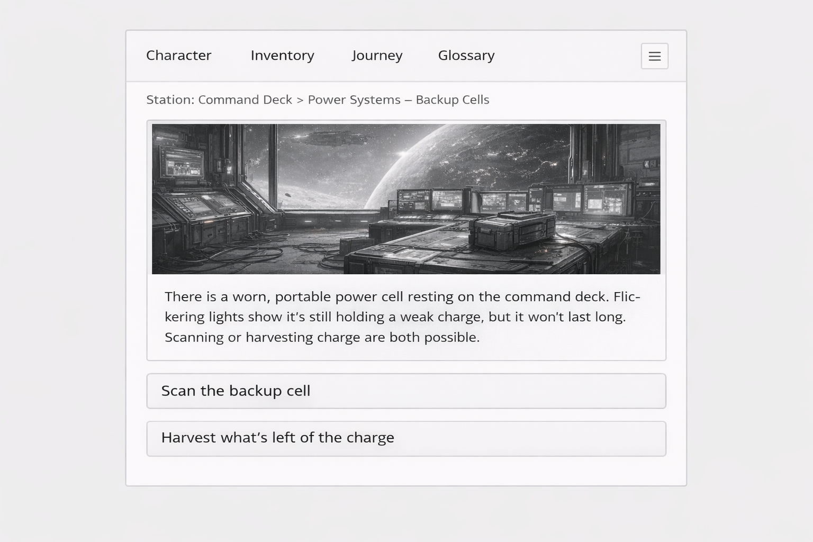
Task: Click the Power Systems – Backup Cells breadcrumb
Action: (x=399, y=100)
